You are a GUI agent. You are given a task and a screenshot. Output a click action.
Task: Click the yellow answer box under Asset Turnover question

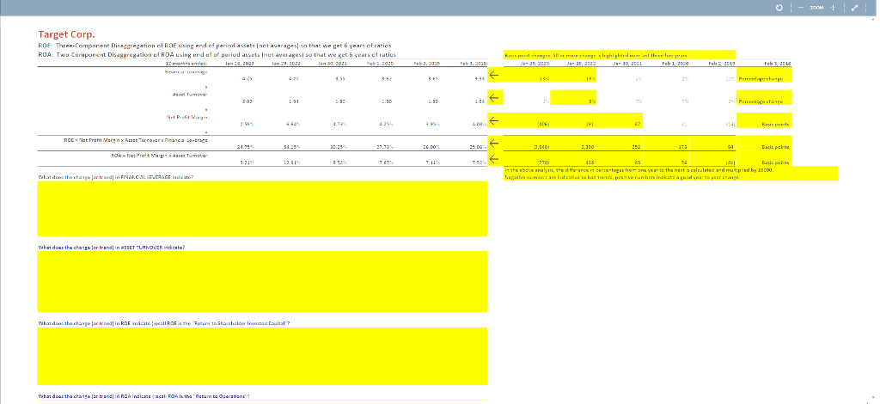tap(262, 282)
